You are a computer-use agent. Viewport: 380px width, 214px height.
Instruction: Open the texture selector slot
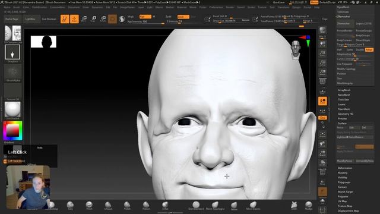(12, 91)
